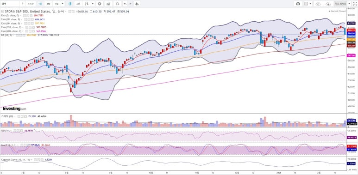The height and width of the screenshot is (175, 358).
Task: Focus the SPY symbol search field
Action: [x=10, y=4]
